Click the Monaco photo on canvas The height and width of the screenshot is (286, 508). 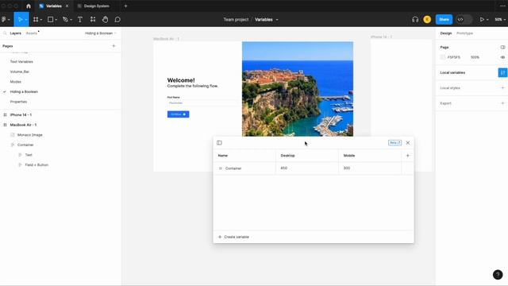298,89
